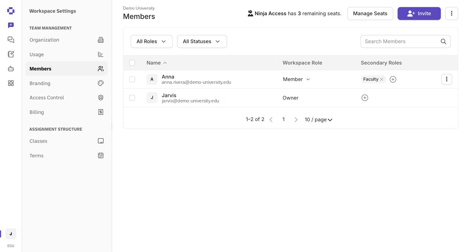
Task: Add secondary role to Jarvis with plus icon
Action: [x=365, y=98]
